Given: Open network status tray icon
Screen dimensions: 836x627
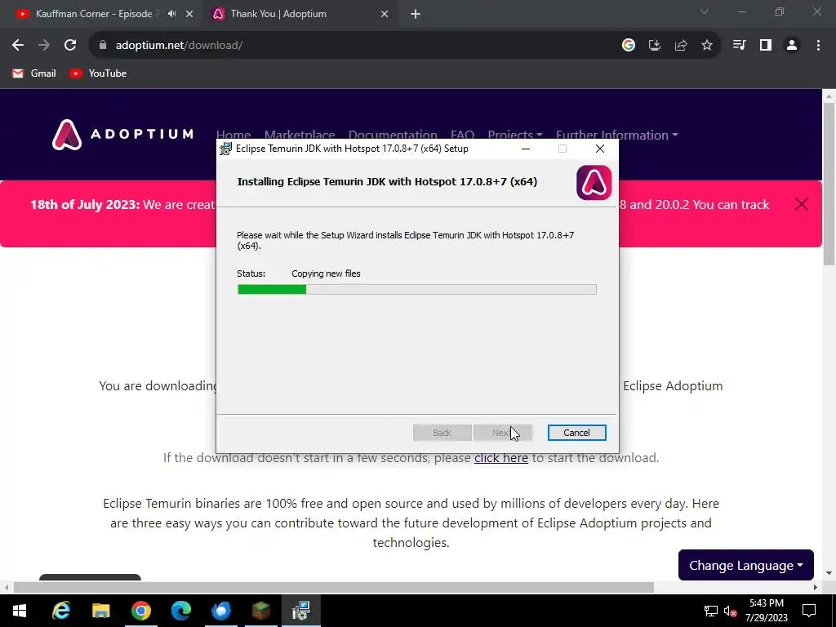Looking at the screenshot, I should (711, 611).
